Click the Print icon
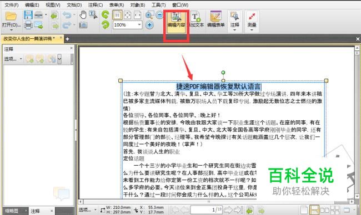Screen dimensions: 361x215 28,24
